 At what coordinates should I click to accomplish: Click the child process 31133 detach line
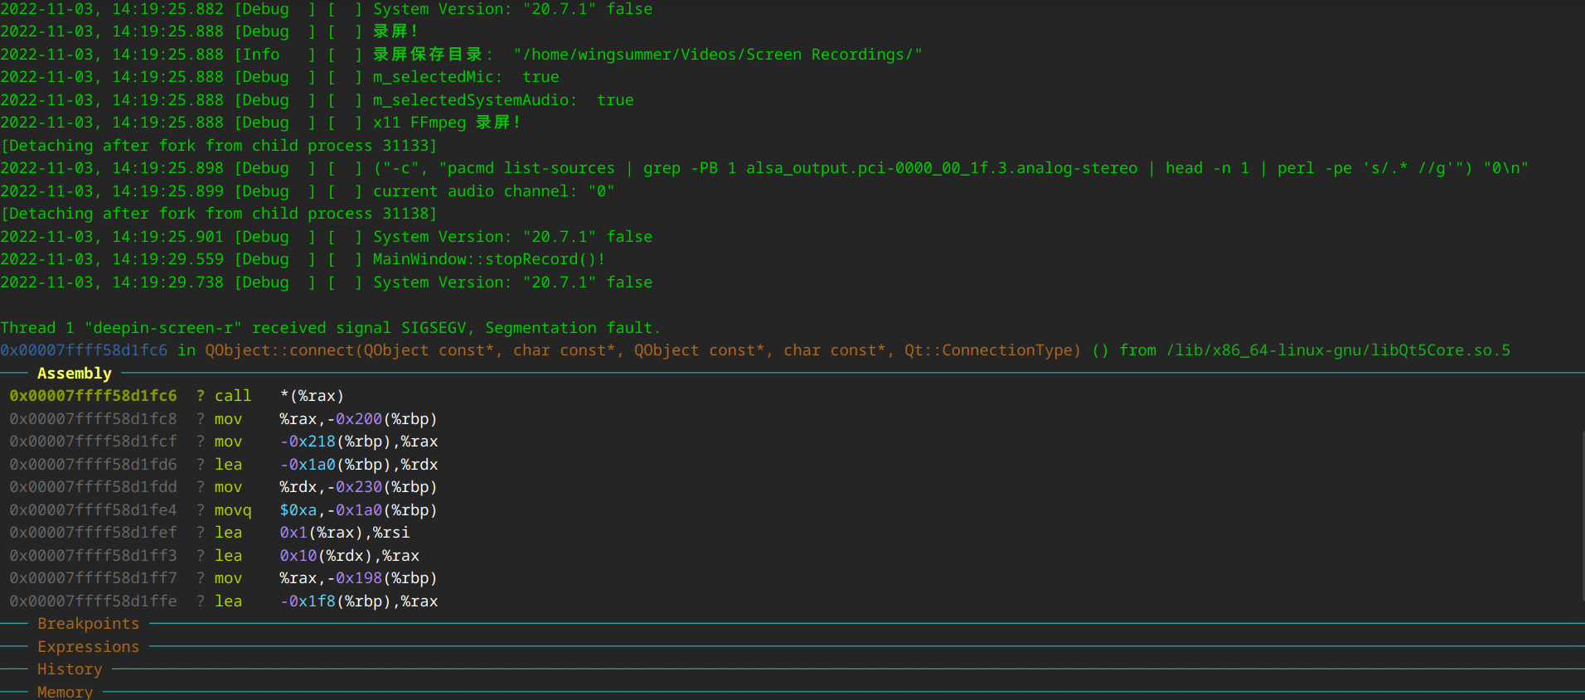click(x=219, y=146)
